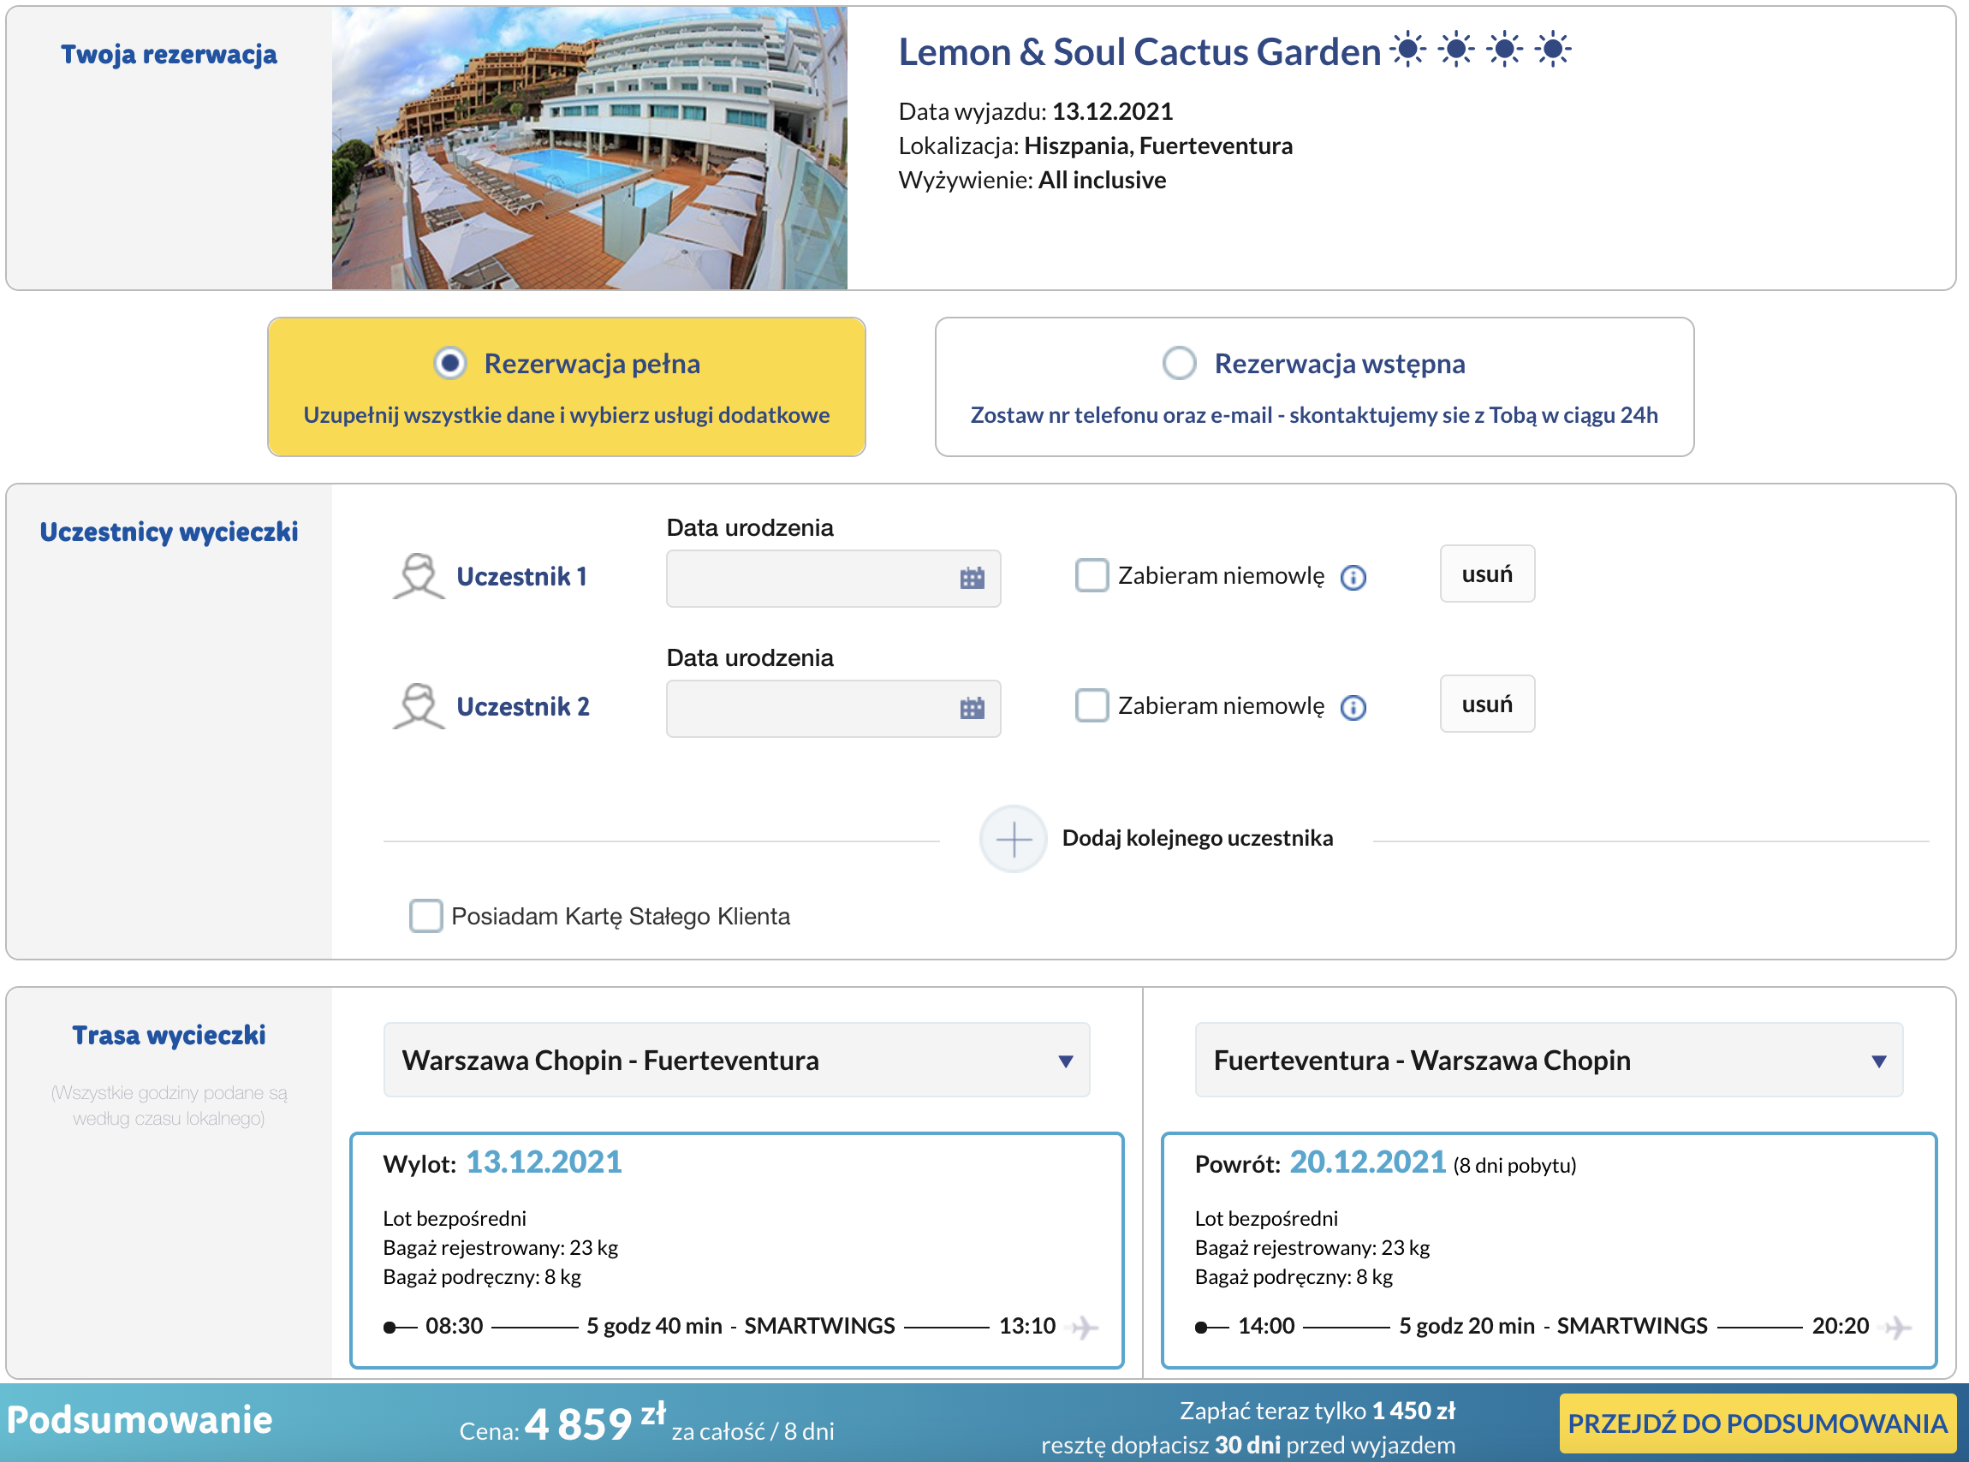The height and width of the screenshot is (1462, 1969).
Task: Click info icon beside first Zabieram niemowlę
Action: click(1353, 578)
